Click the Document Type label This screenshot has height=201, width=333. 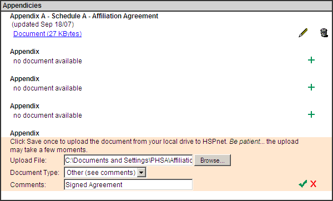point(34,173)
